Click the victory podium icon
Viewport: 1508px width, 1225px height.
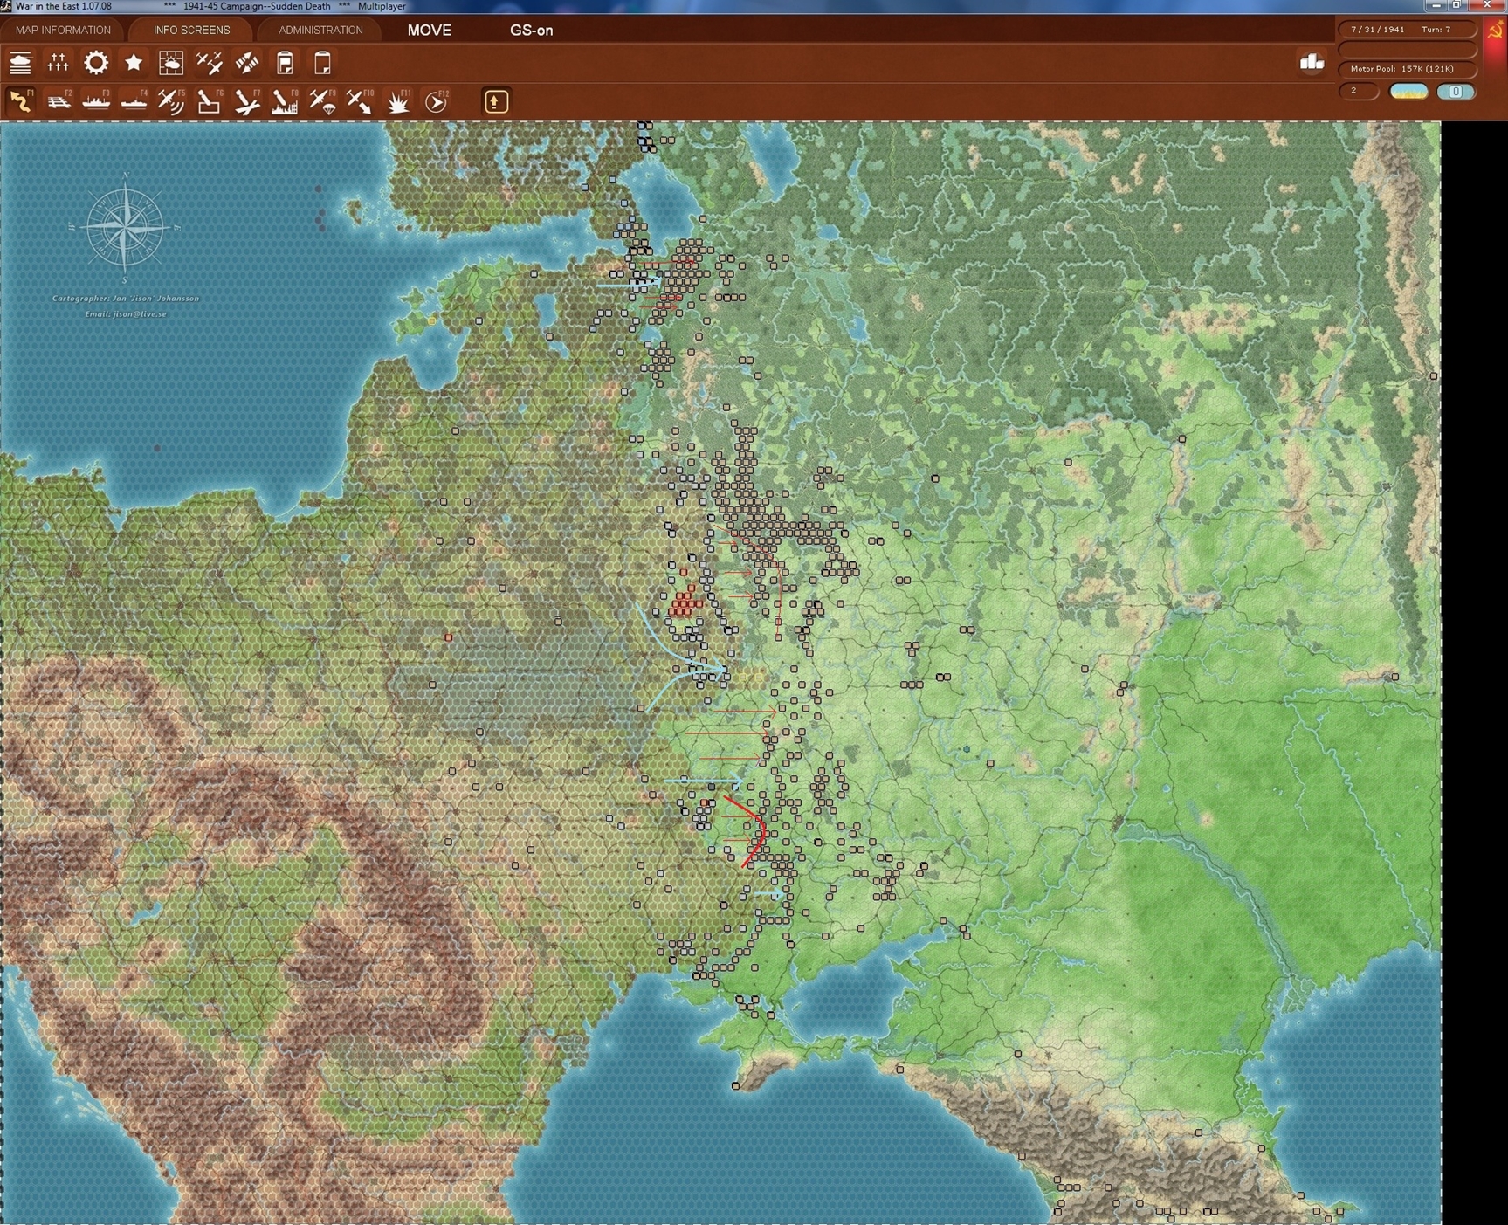point(1312,61)
